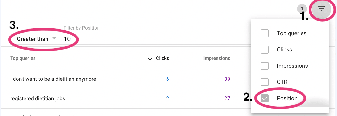Sort by the Impressions column header
This screenshot has height=116, width=337.
(x=217, y=58)
